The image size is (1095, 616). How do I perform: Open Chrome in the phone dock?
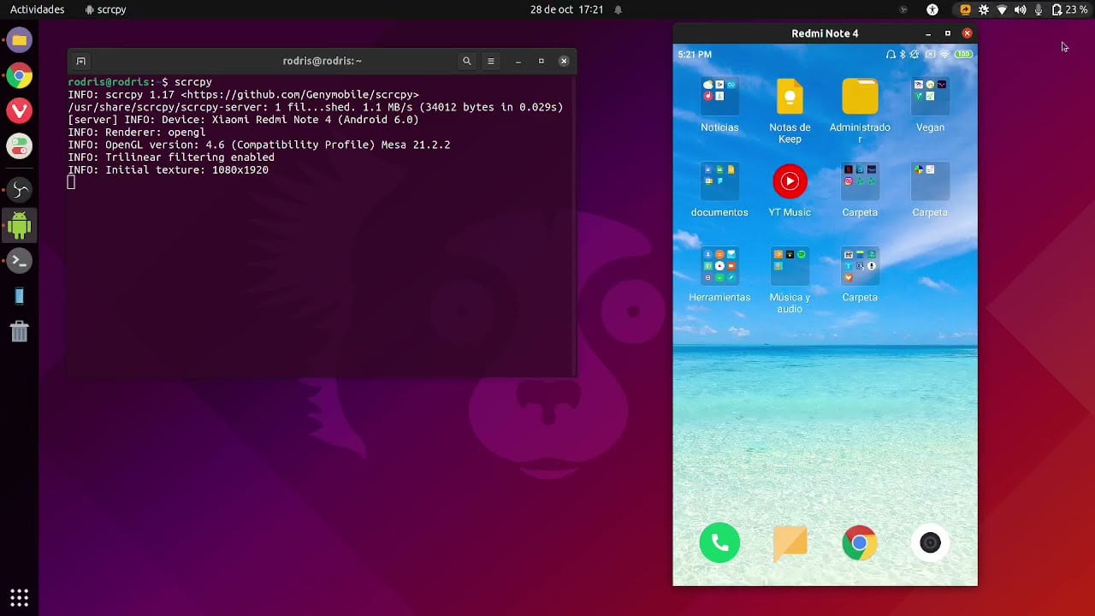coord(860,542)
